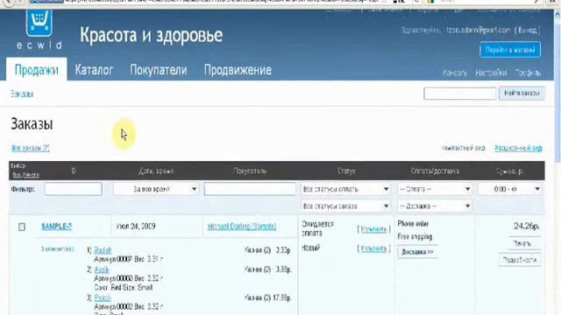Click Изменить next to Новый status
This screenshot has width=561, height=315.
pyautogui.click(x=374, y=248)
